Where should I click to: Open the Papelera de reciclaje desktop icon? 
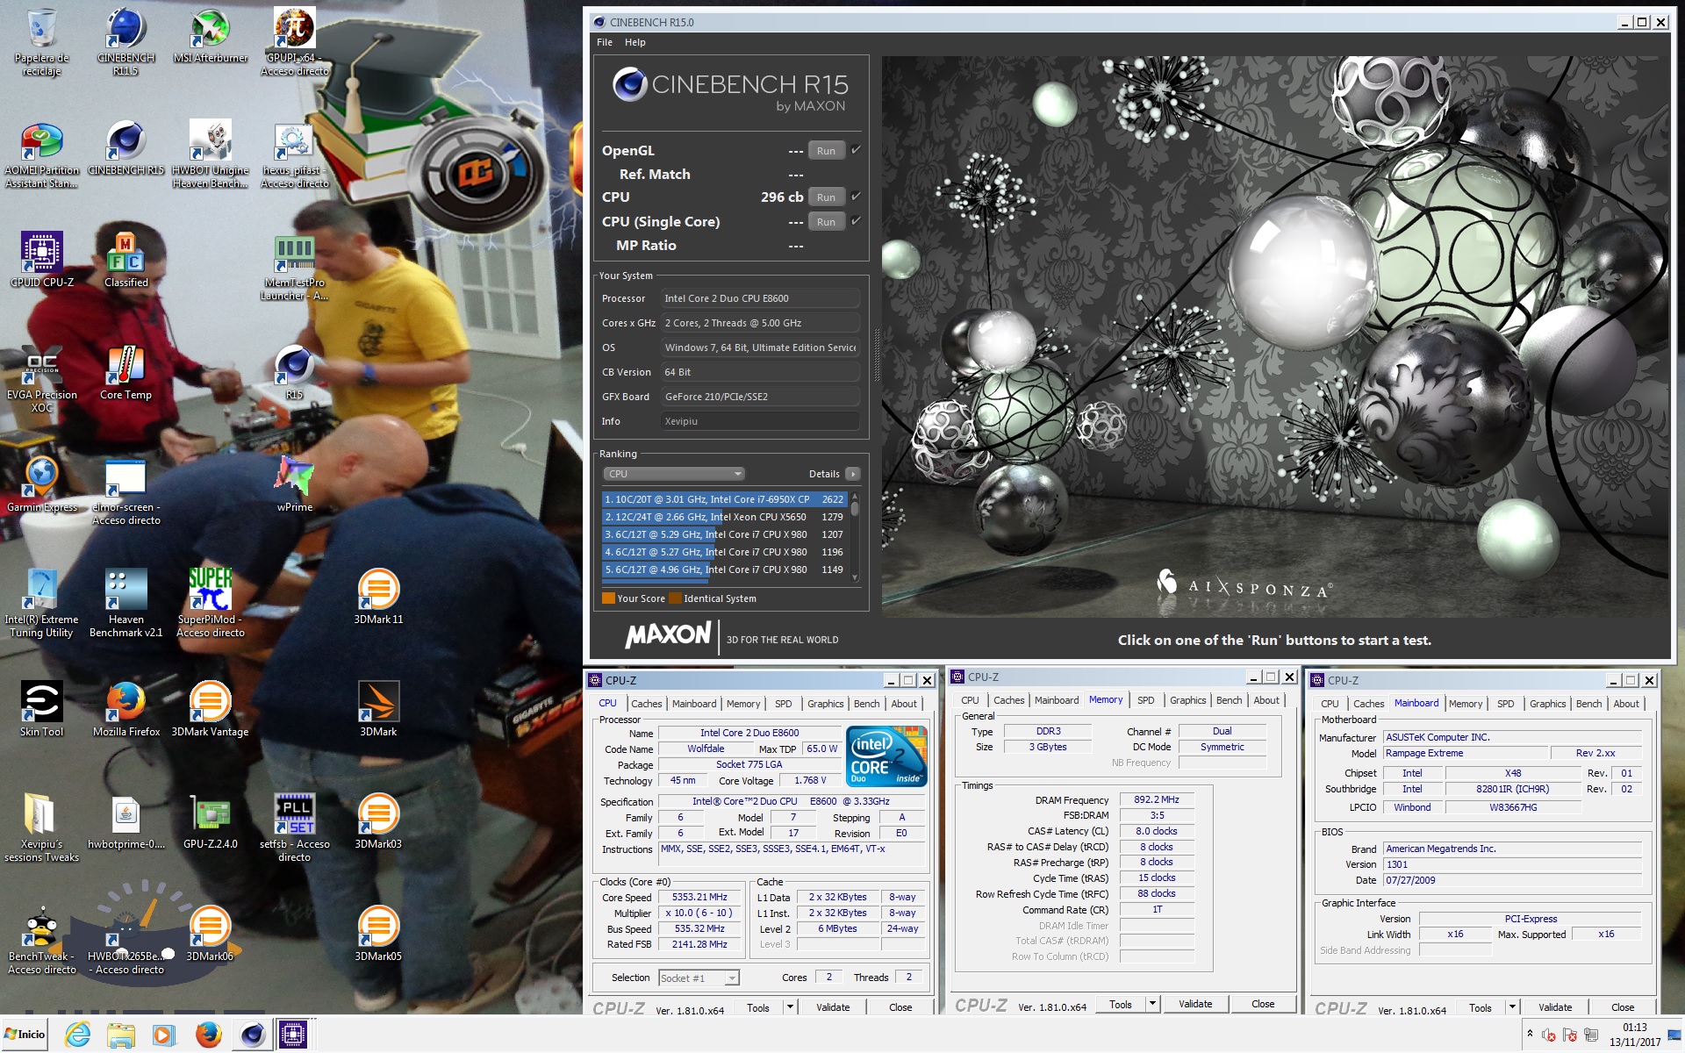click(41, 42)
